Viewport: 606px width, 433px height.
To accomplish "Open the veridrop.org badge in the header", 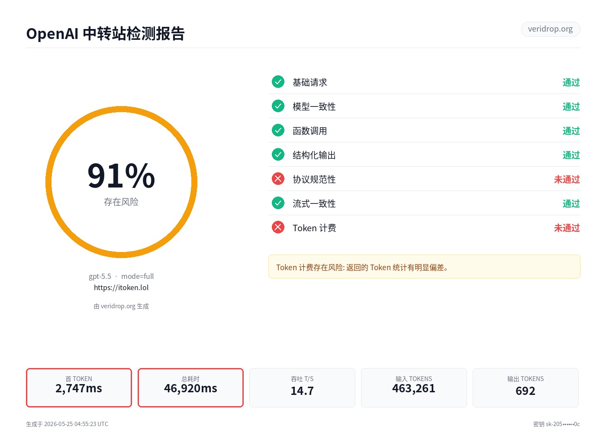I will (x=550, y=29).
